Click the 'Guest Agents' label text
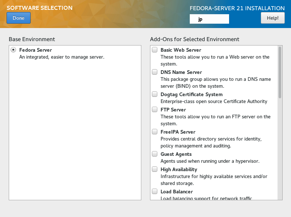This screenshot has width=291, height=217. [x=176, y=154]
